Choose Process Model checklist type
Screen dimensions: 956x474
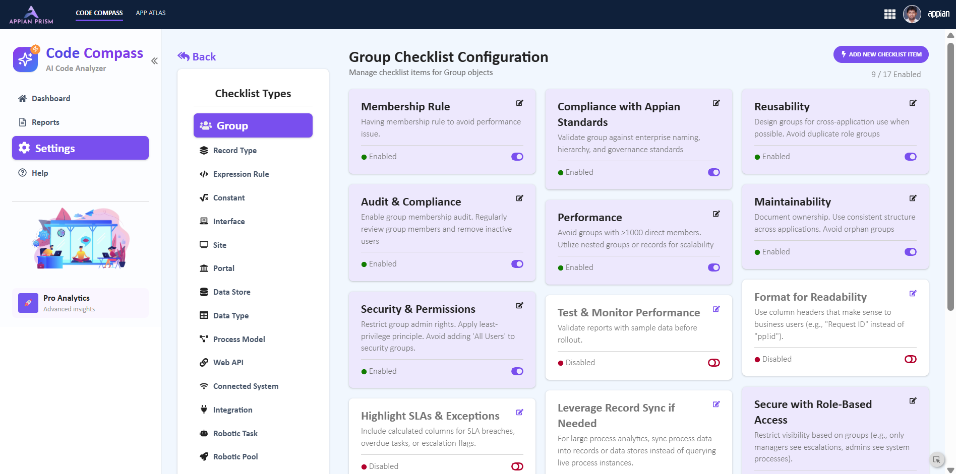pos(238,340)
